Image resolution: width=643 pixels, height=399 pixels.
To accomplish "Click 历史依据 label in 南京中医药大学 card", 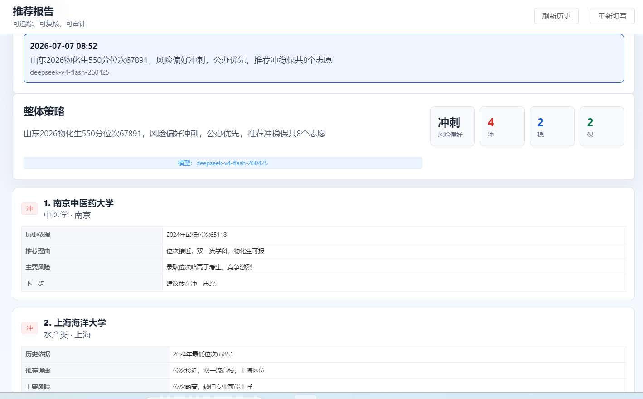I will point(38,235).
